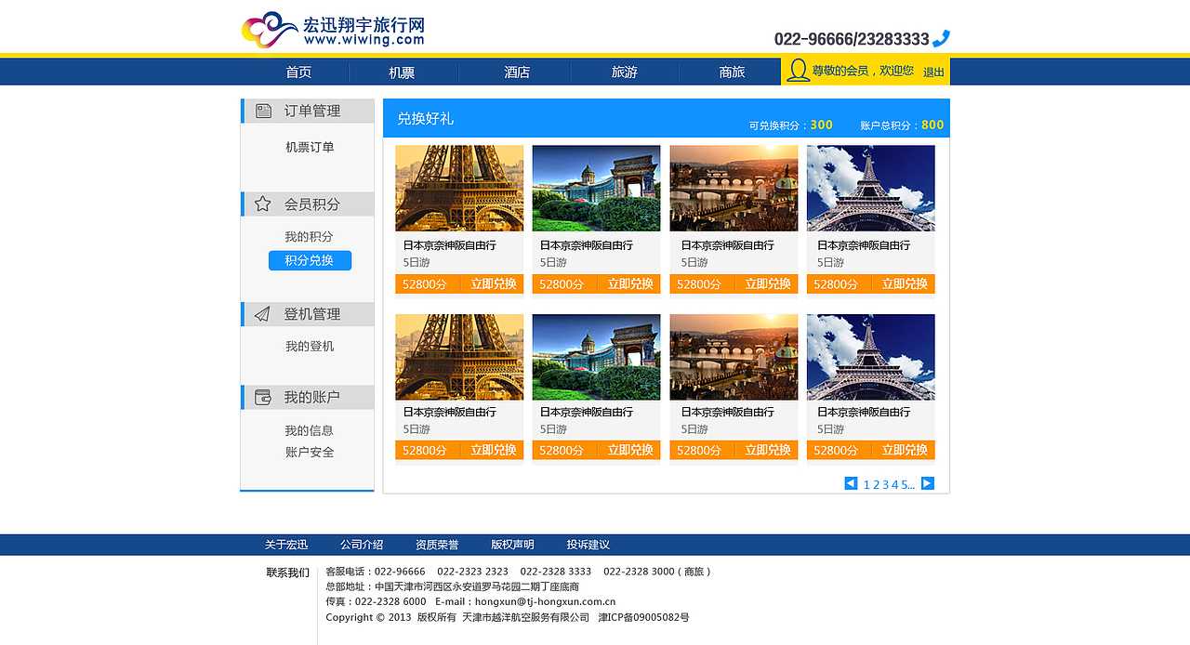Open 机票订单 in the sidebar

click(310, 147)
